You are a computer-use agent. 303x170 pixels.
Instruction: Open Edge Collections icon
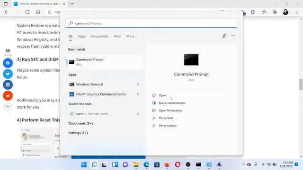[275, 12]
